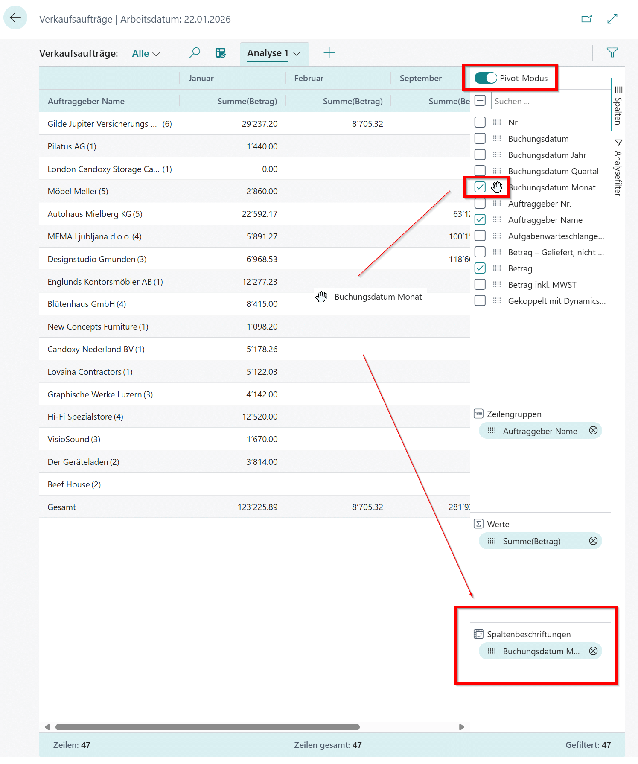Click the expand to full screen icon
The width and height of the screenshot is (638, 764).
tap(612, 19)
